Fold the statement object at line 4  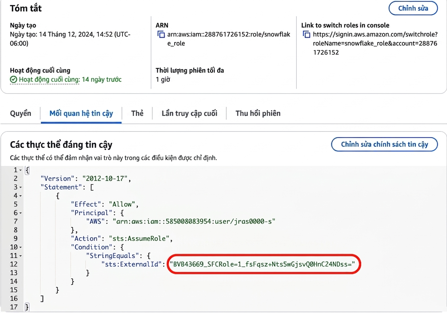click(20, 196)
